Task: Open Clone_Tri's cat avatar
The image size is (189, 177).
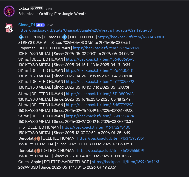Action: tap(9, 28)
